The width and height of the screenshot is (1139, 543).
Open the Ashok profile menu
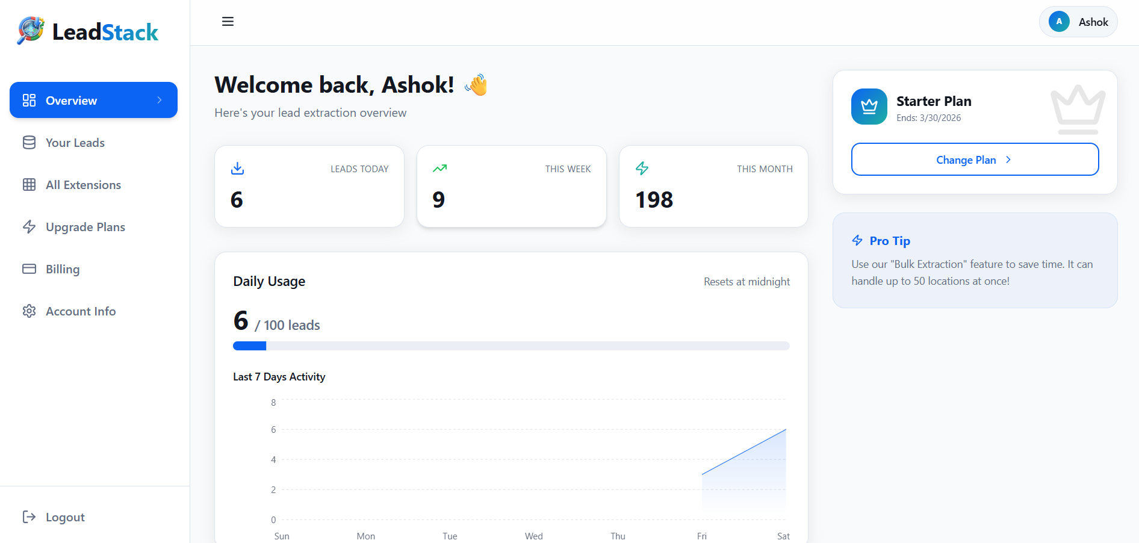pos(1078,21)
